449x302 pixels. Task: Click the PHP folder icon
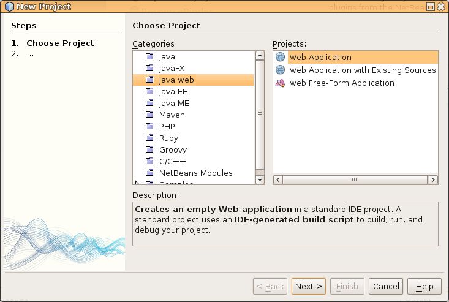coord(149,126)
